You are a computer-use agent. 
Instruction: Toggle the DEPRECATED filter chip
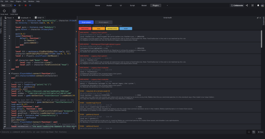[112, 29]
